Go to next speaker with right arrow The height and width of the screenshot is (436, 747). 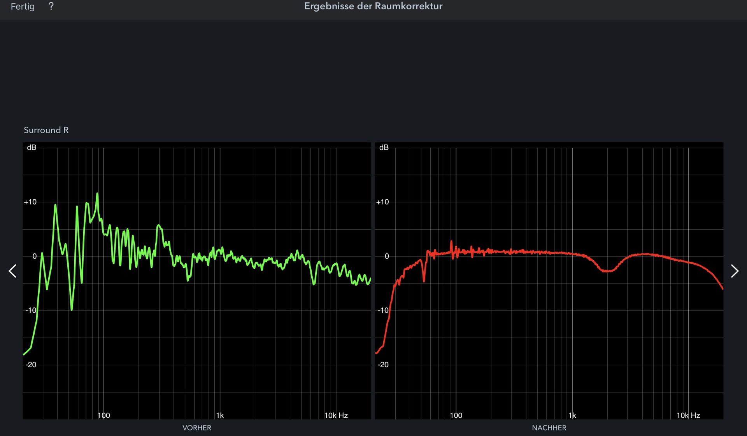[x=734, y=271]
